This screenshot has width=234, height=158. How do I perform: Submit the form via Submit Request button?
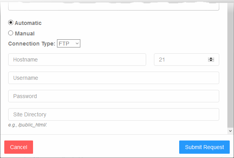pos(204,147)
